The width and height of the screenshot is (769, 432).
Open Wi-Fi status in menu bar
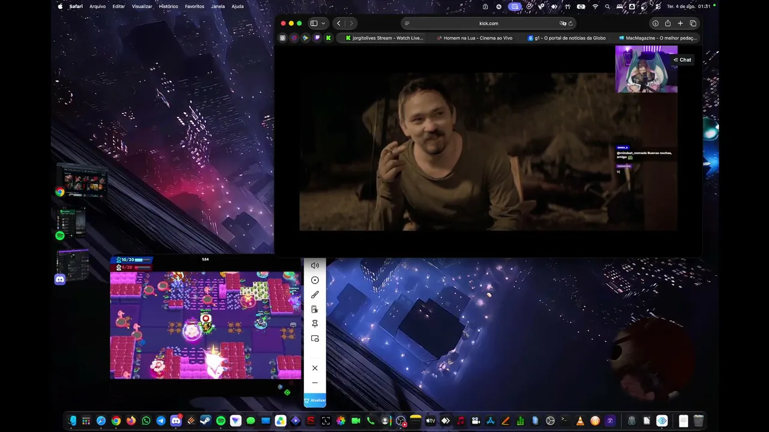pyautogui.click(x=595, y=7)
